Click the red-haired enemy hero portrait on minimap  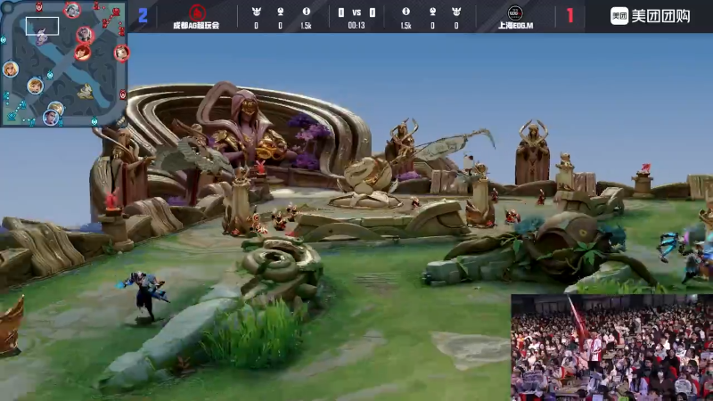click(83, 53)
